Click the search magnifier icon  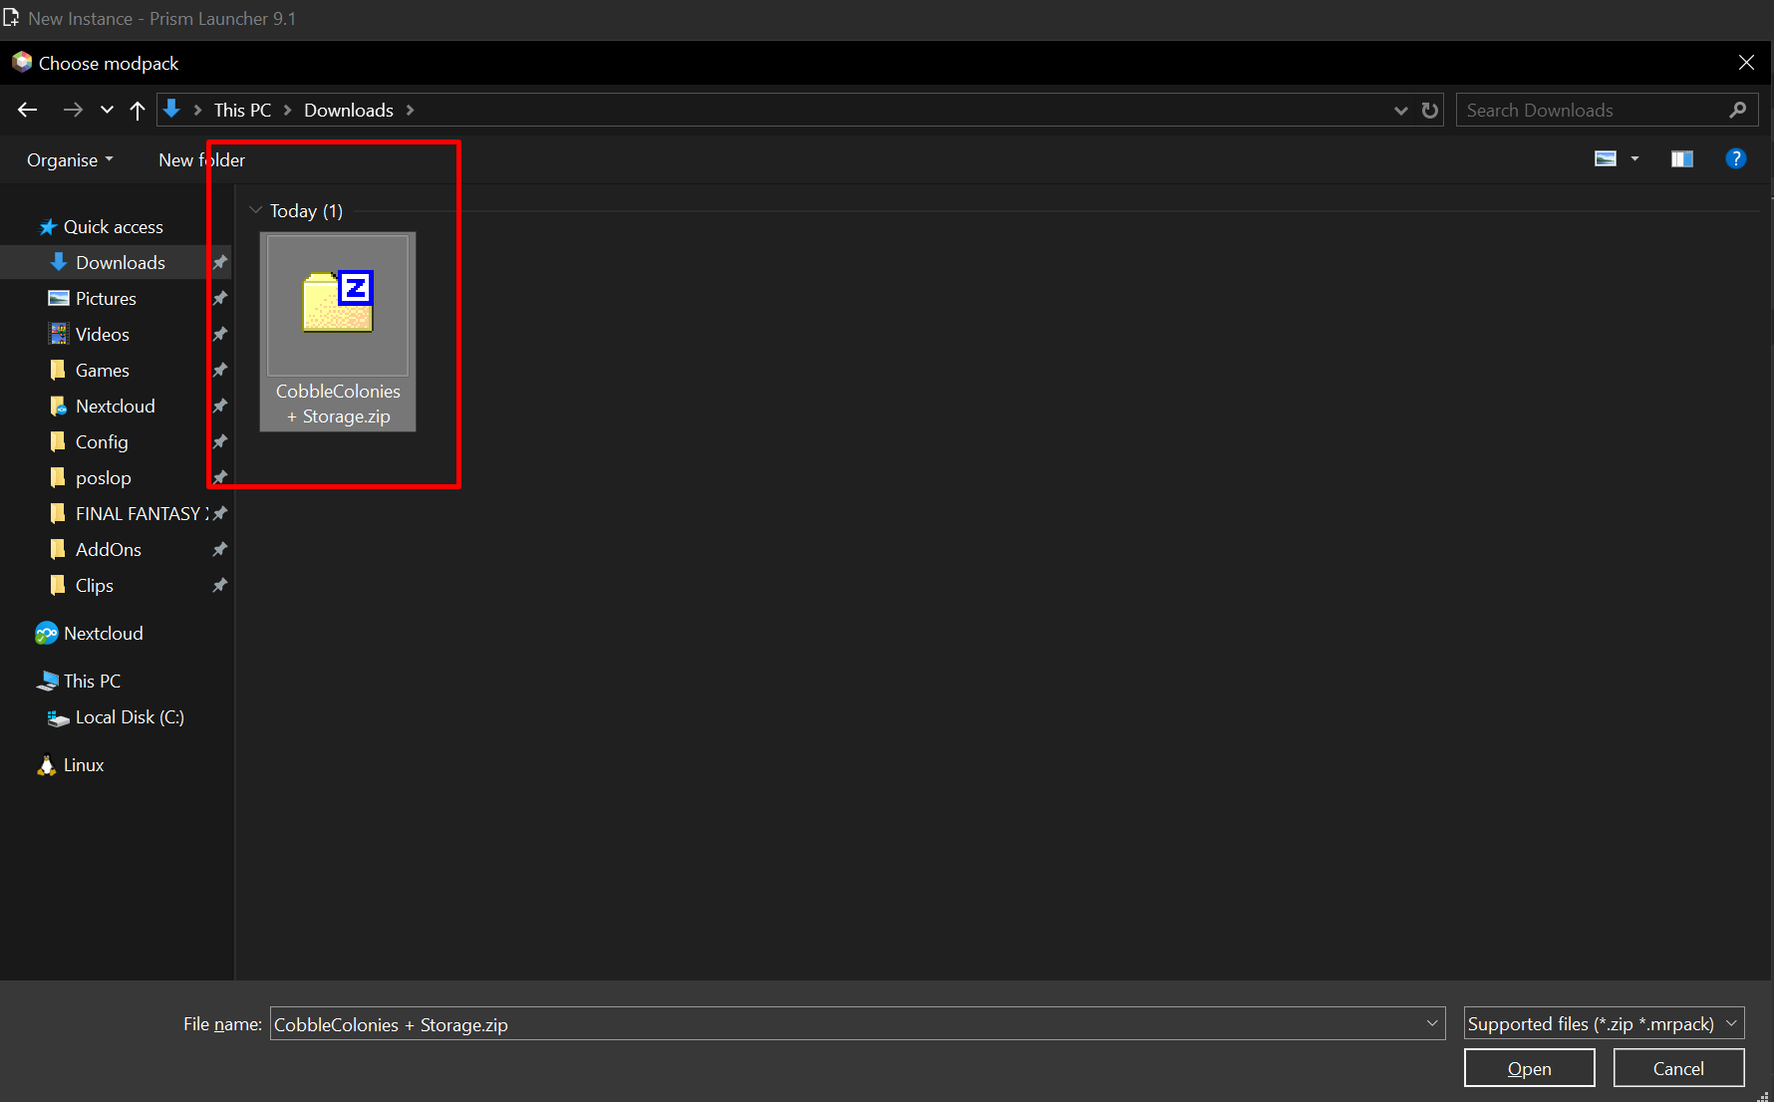click(1738, 111)
